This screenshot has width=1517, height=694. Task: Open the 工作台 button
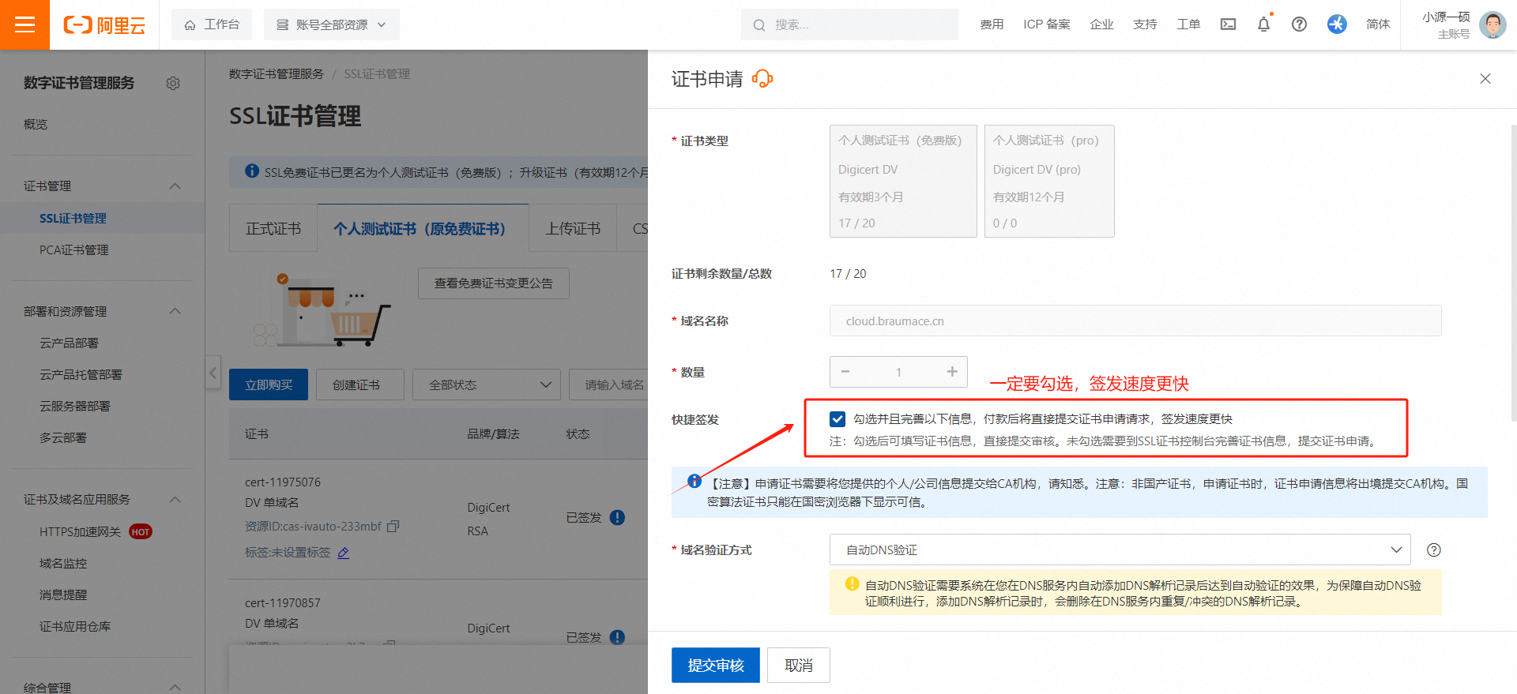point(212,24)
